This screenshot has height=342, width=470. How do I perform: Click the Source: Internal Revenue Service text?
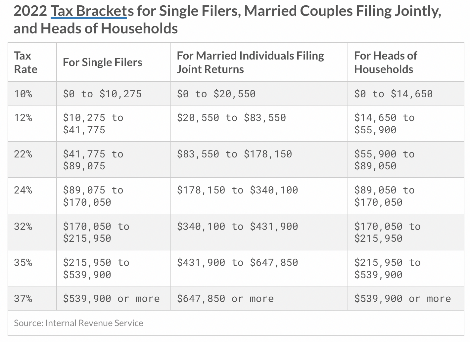[x=78, y=323]
